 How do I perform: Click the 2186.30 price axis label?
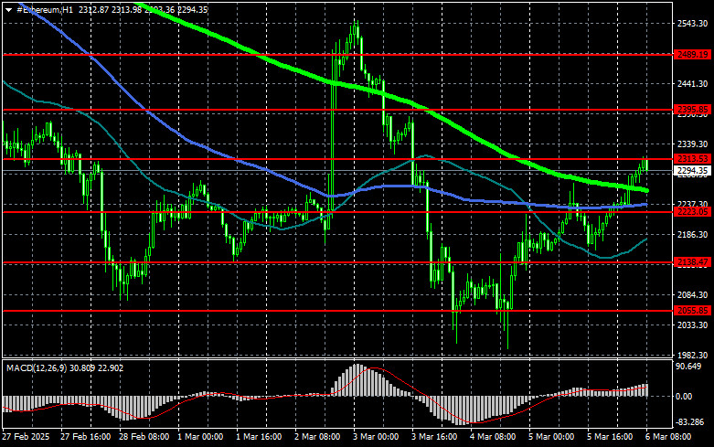point(692,234)
